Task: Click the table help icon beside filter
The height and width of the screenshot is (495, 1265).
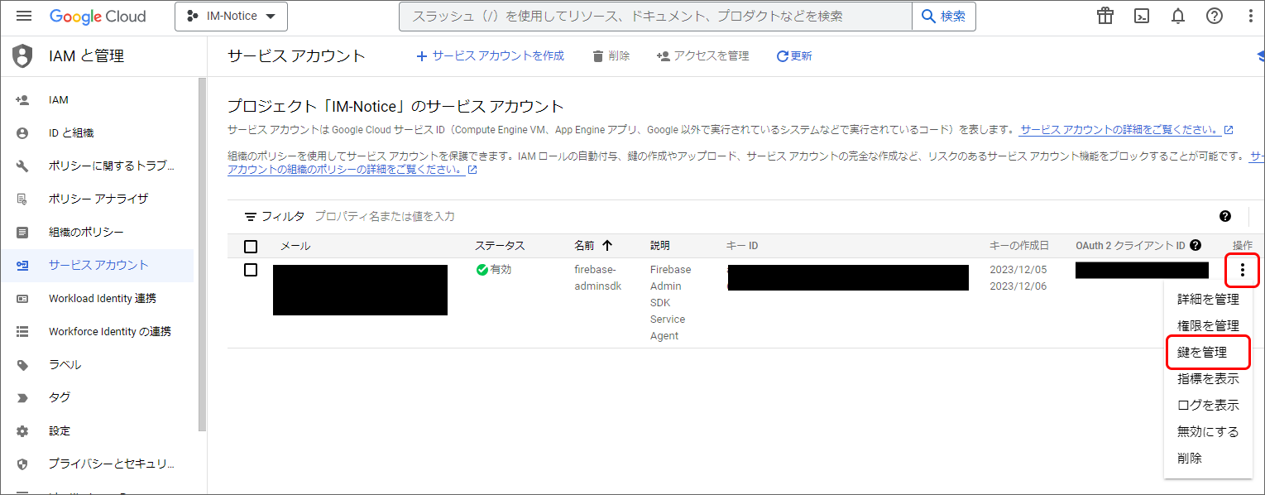Action: (1224, 216)
